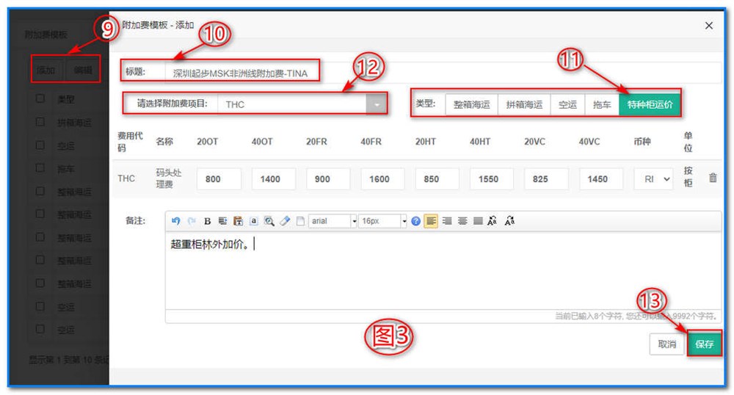The height and width of the screenshot is (395, 734).
Task: Click the 40HT price field showing 1550
Action: point(492,179)
